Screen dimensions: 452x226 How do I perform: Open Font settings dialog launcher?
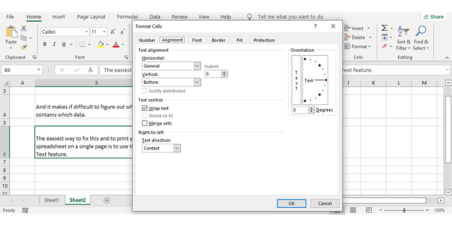[126, 57]
